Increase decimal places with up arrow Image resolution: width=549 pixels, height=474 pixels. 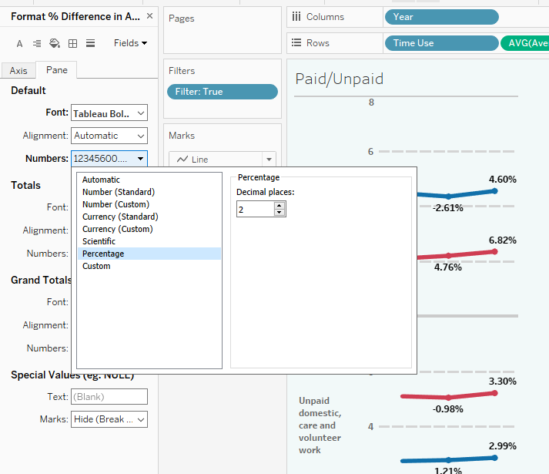(279, 206)
